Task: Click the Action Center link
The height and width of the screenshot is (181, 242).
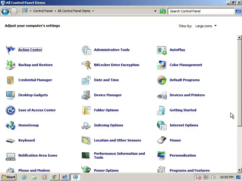Action: (x=30, y=50)
